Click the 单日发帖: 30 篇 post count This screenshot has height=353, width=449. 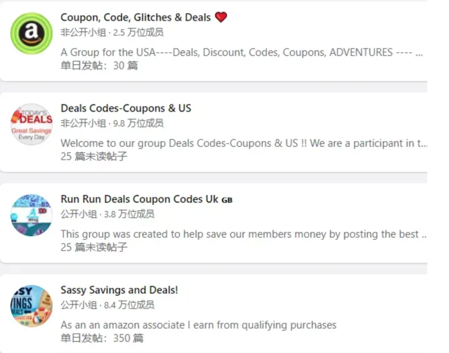click(99, 66)
